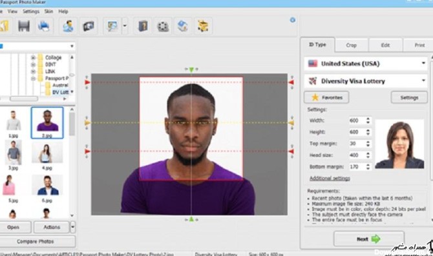Open the United States country dropdown
The height and width of the screenshot is (256, 433).
(366, 64)
